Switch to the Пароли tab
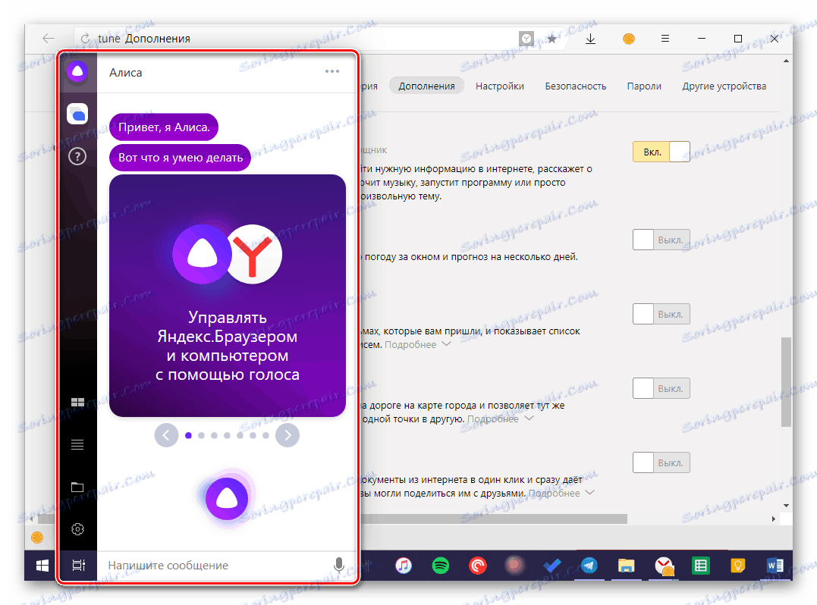Image resolution: width=817 pixels, height=605 pixels. (x=644, y=86)
